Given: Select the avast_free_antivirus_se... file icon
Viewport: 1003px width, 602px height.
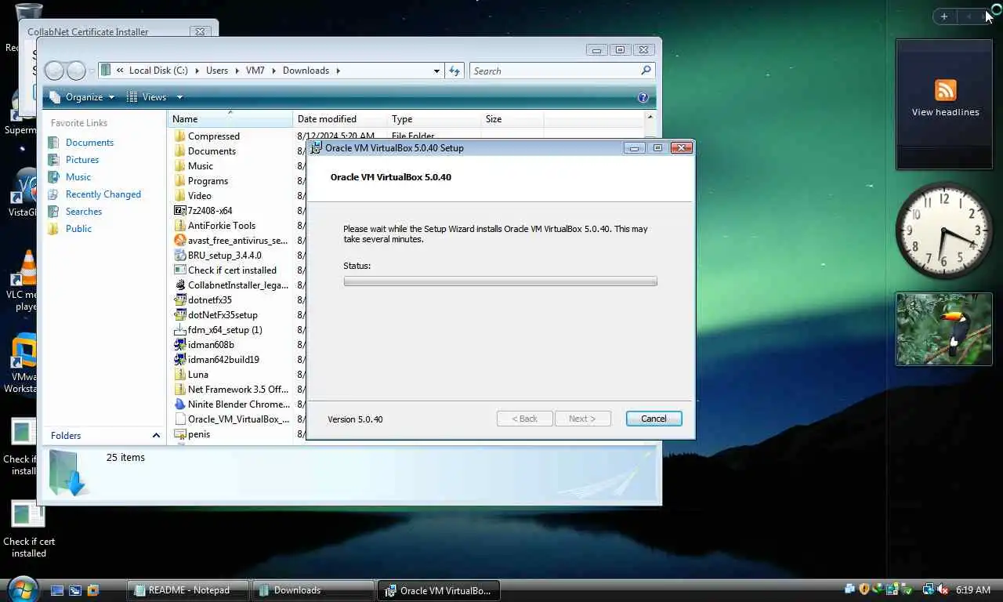Looking at the screenshot, I should [x=179, y=241].
